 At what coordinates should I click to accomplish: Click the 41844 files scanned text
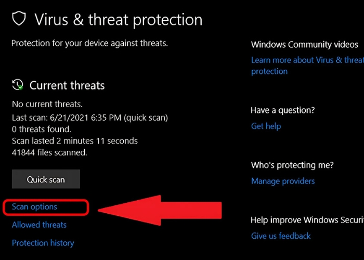coord(49,152)
